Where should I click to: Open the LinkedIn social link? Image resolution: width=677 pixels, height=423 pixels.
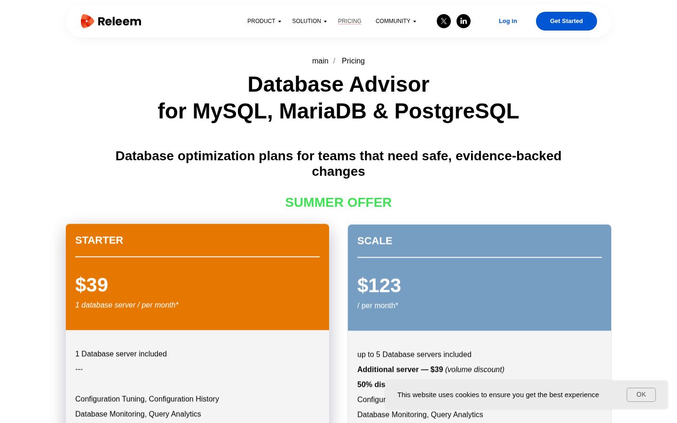[x=464, y=21]
